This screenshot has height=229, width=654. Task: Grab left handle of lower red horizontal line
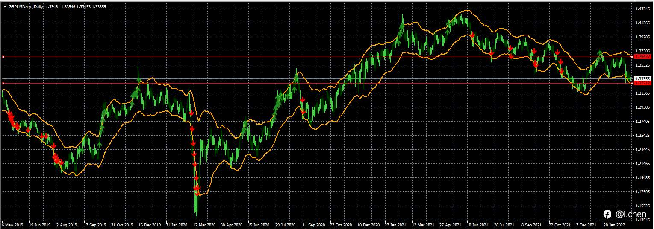3,83
